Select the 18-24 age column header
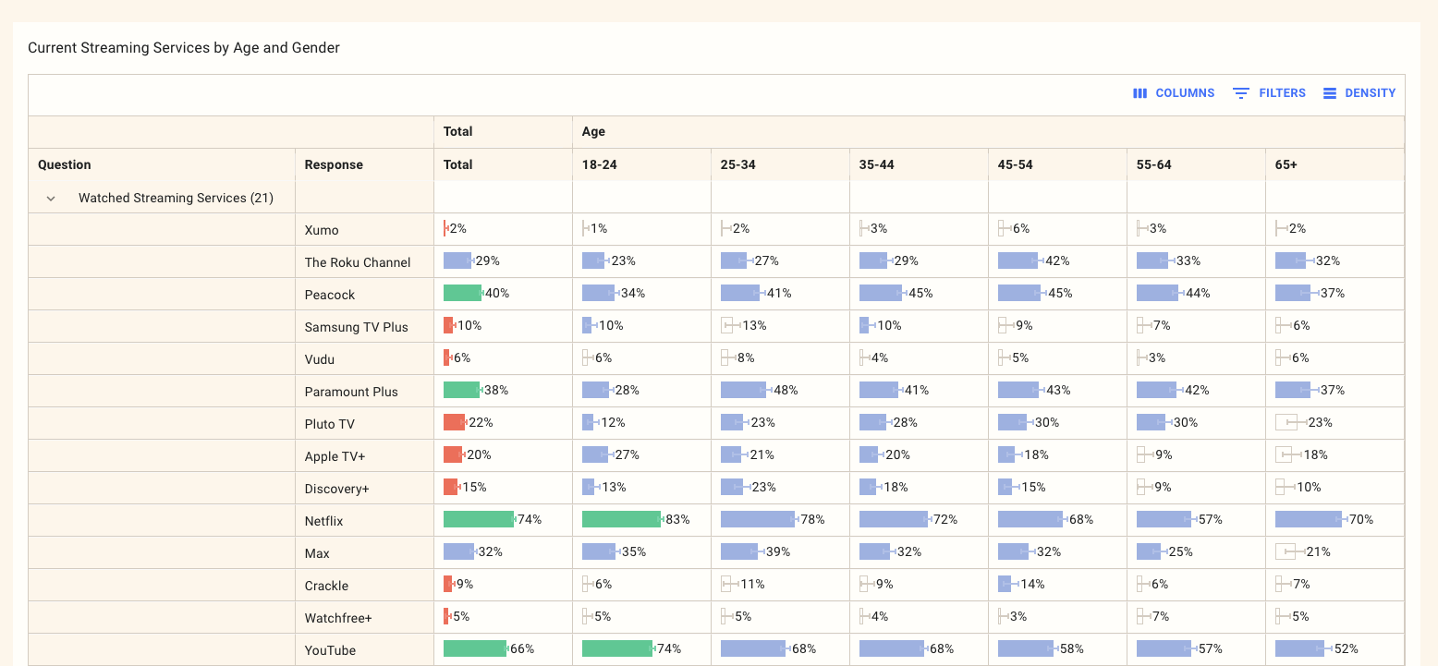 tap(599, 164)
